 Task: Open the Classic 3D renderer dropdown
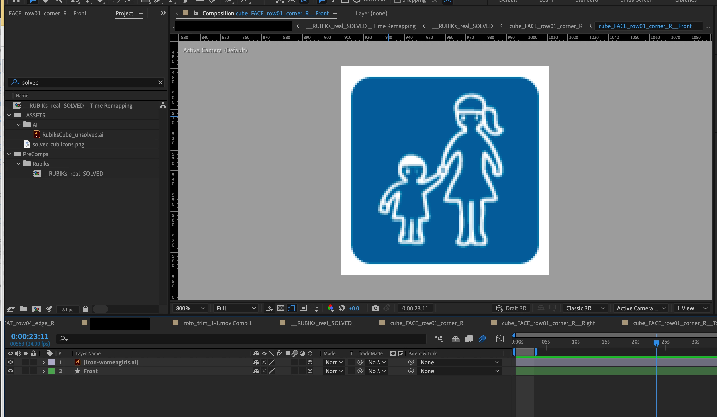585,308
